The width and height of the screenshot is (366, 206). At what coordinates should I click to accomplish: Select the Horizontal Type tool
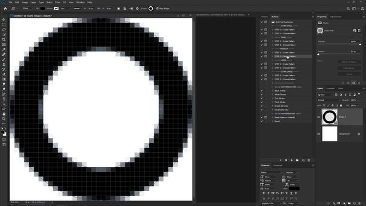pos(4,99)
